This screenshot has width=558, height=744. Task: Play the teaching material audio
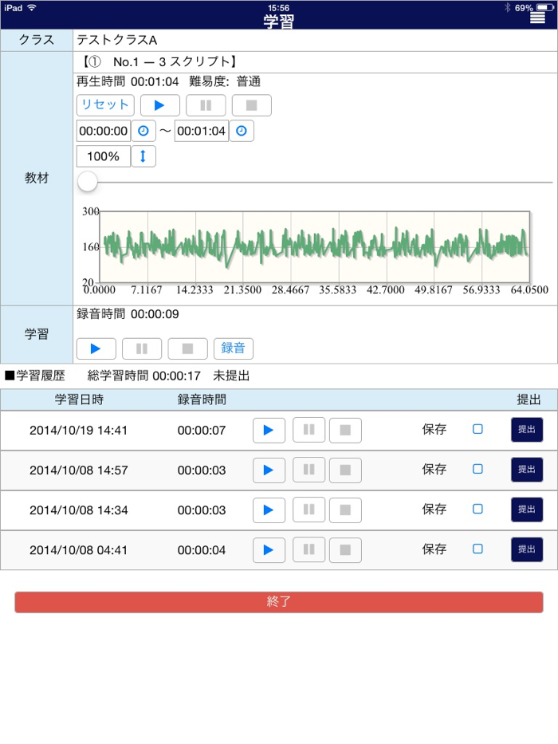[x=160, y=105]
